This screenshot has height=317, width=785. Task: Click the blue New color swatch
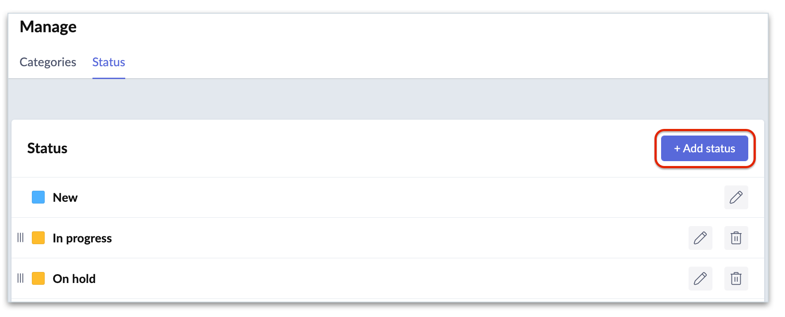(x=38, y=197)
